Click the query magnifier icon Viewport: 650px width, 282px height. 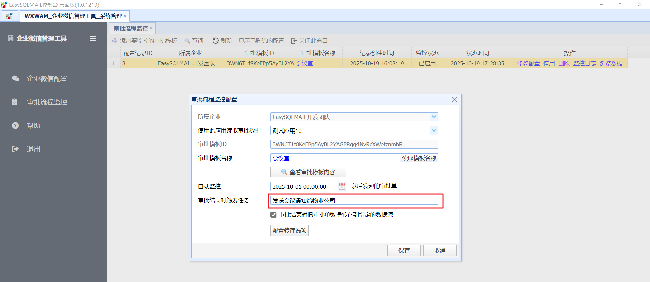pos(187,41)
